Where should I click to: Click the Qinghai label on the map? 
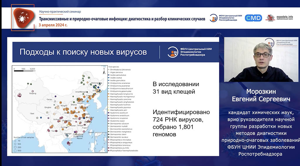pyautogui.click(x=48, y=108)
